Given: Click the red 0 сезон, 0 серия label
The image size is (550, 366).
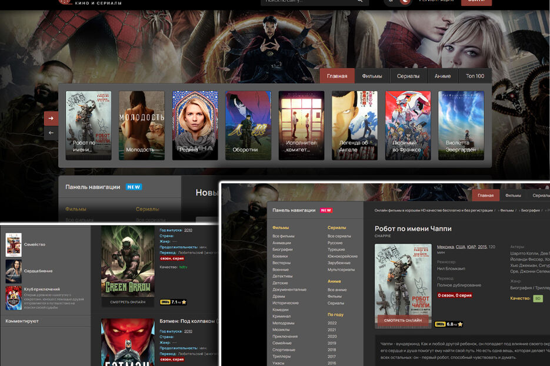Looking at the screenshot, I should pos(455,296).
